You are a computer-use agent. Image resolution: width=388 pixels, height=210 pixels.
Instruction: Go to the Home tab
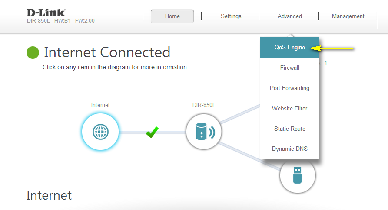tap(172, 16)
